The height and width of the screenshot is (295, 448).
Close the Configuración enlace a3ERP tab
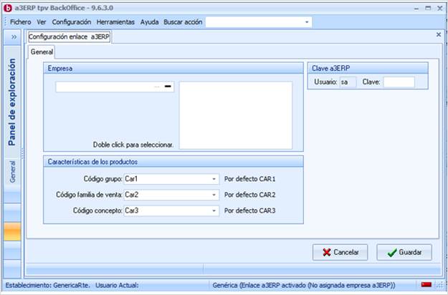coord(439,34)
